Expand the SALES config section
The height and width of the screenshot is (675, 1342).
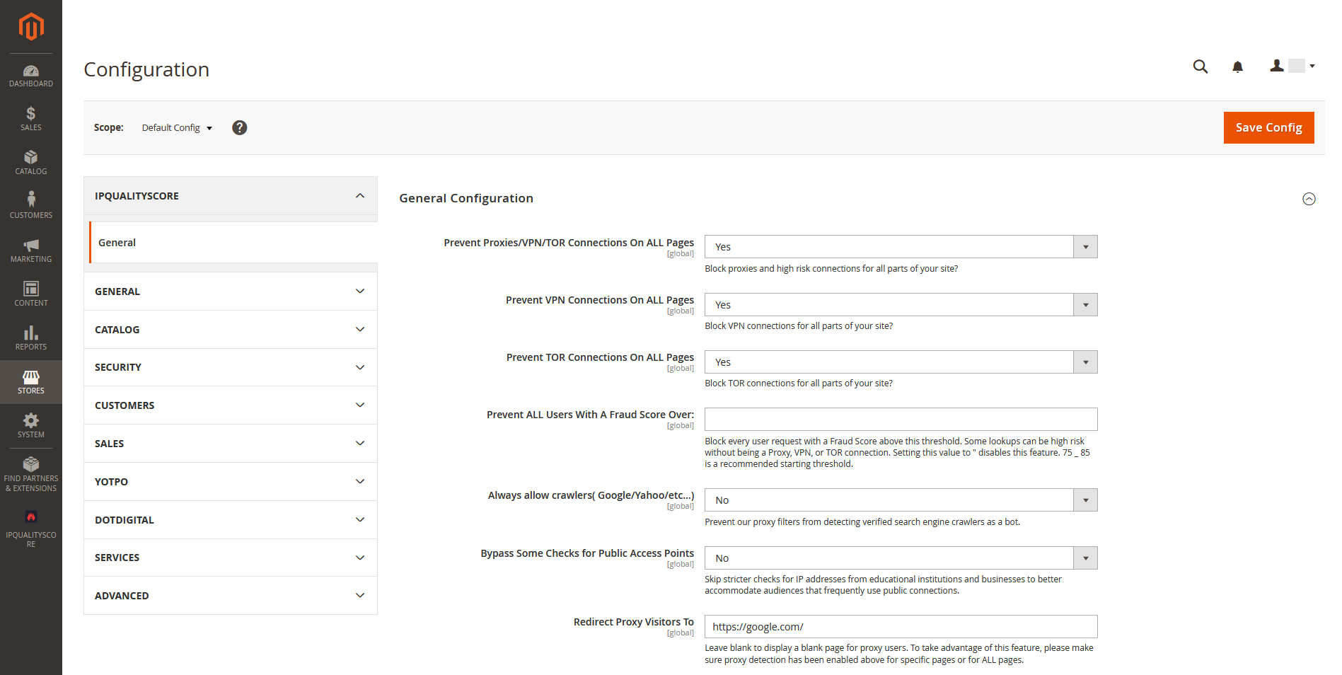click(231, 444)
